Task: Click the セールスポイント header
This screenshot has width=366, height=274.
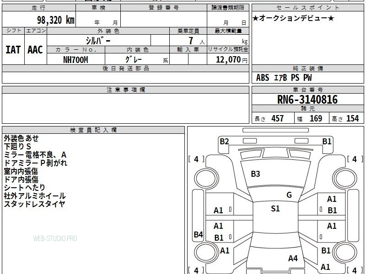Action: [x=307, y=8]
